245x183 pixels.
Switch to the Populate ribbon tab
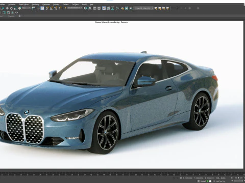coord(11,16)
